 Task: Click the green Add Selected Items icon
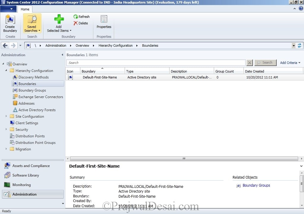[x=59, y=19]
